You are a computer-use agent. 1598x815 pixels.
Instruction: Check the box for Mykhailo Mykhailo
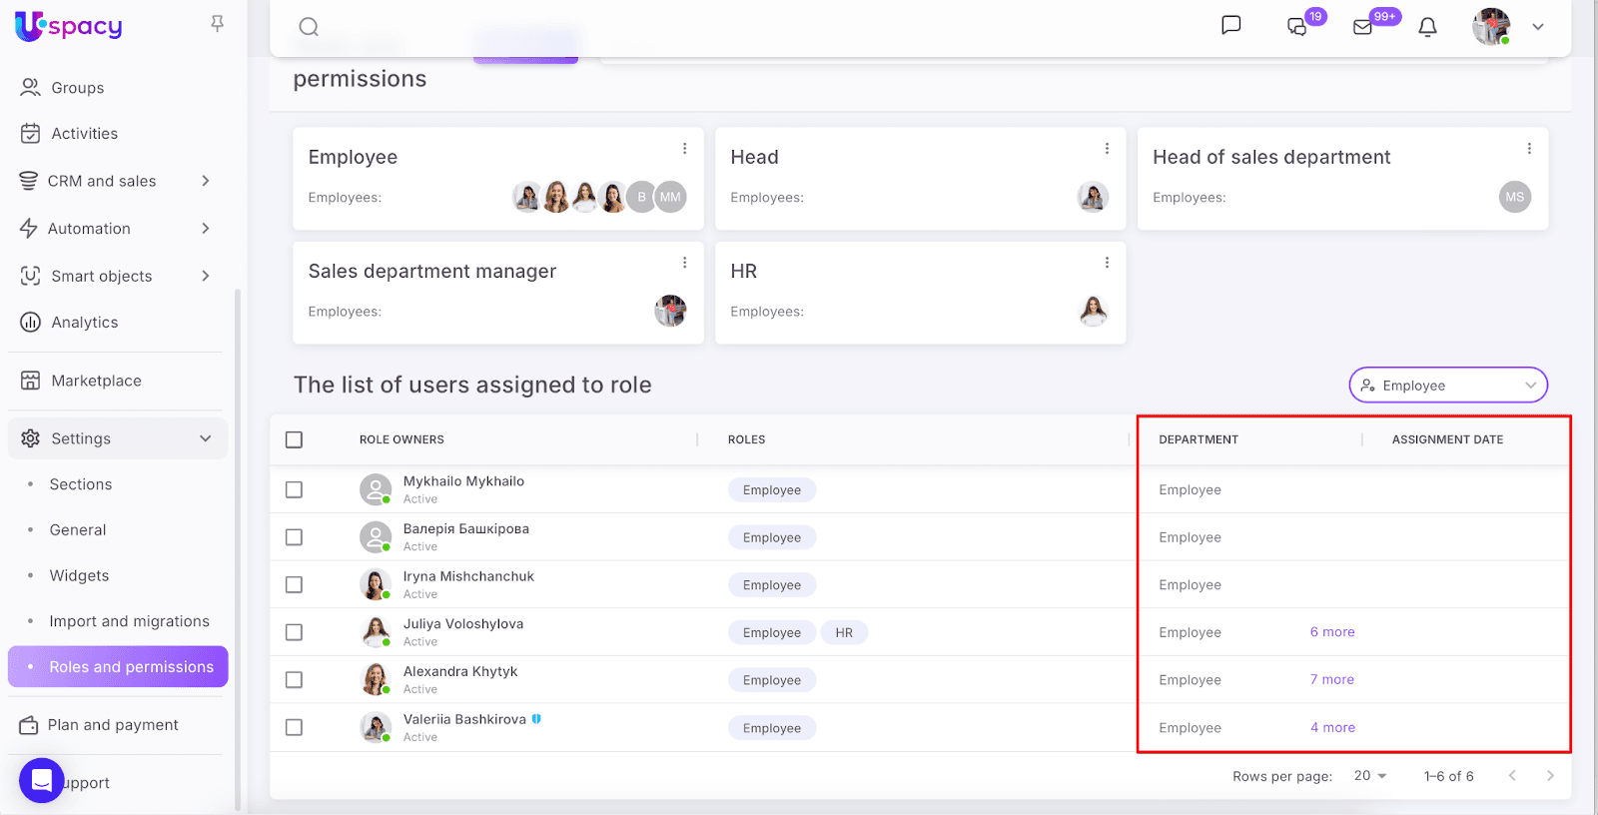(294, 489)
